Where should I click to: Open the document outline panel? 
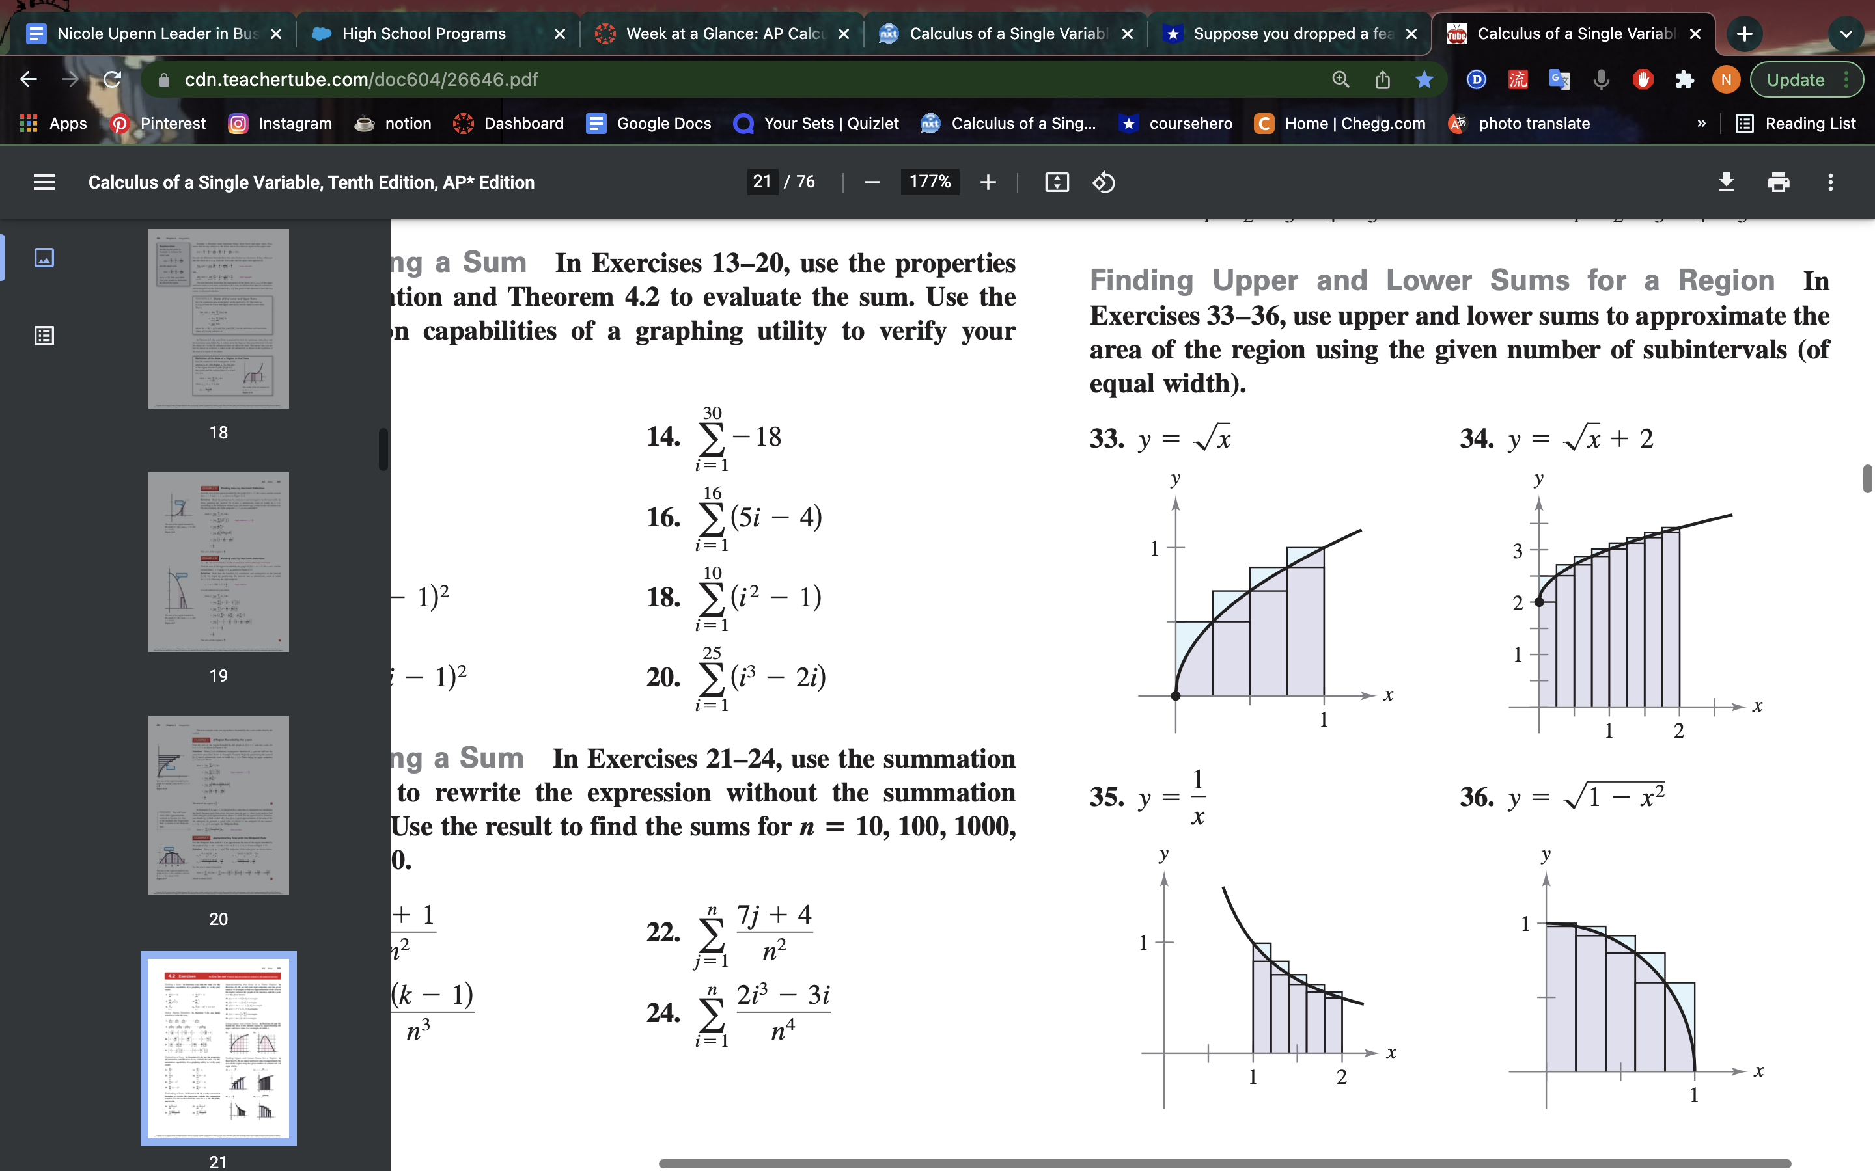pos(44,334)
